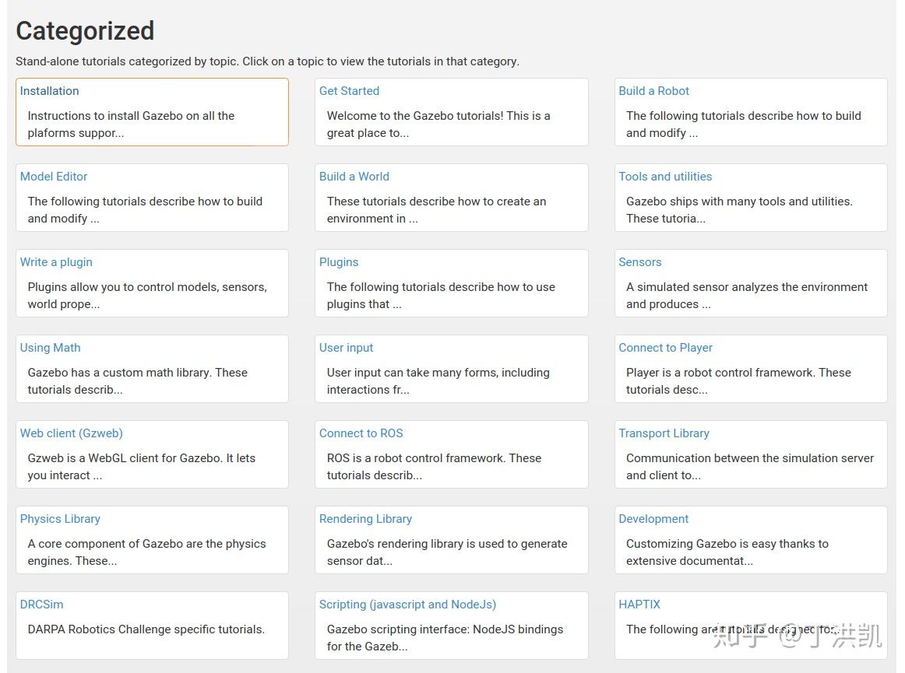Open the Using Math category
This screenshot has height=673, width=905.
pos(50,348)
